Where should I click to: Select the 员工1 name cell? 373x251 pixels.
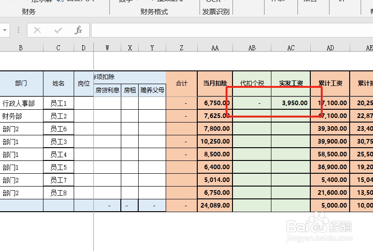pos(59,103)
